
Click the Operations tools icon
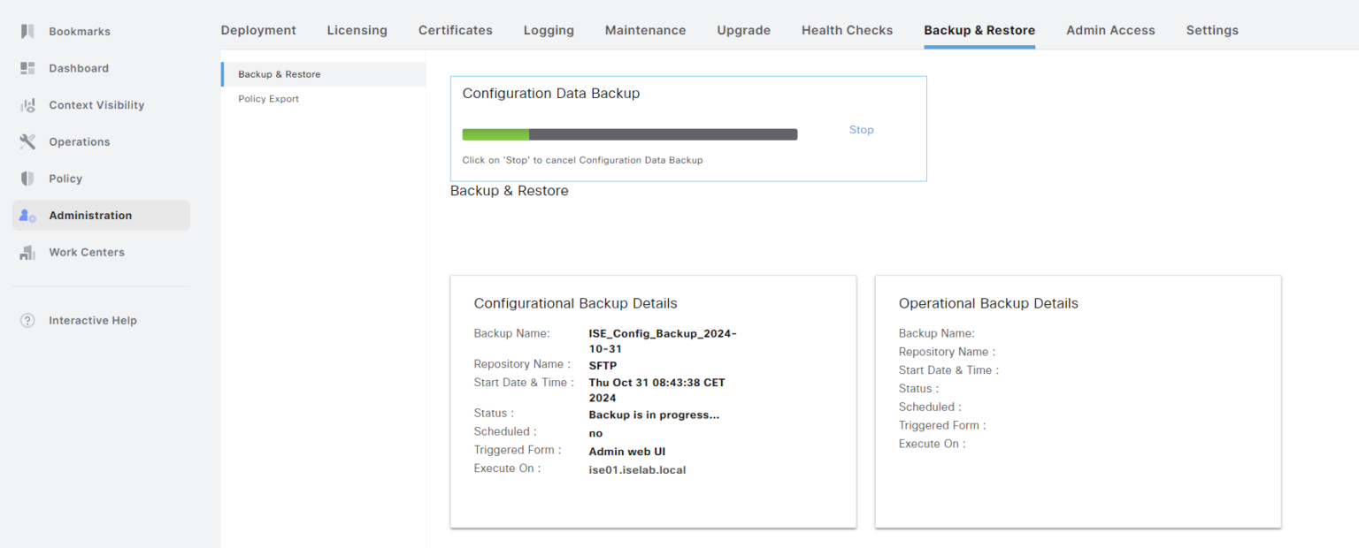click(27, 141)
